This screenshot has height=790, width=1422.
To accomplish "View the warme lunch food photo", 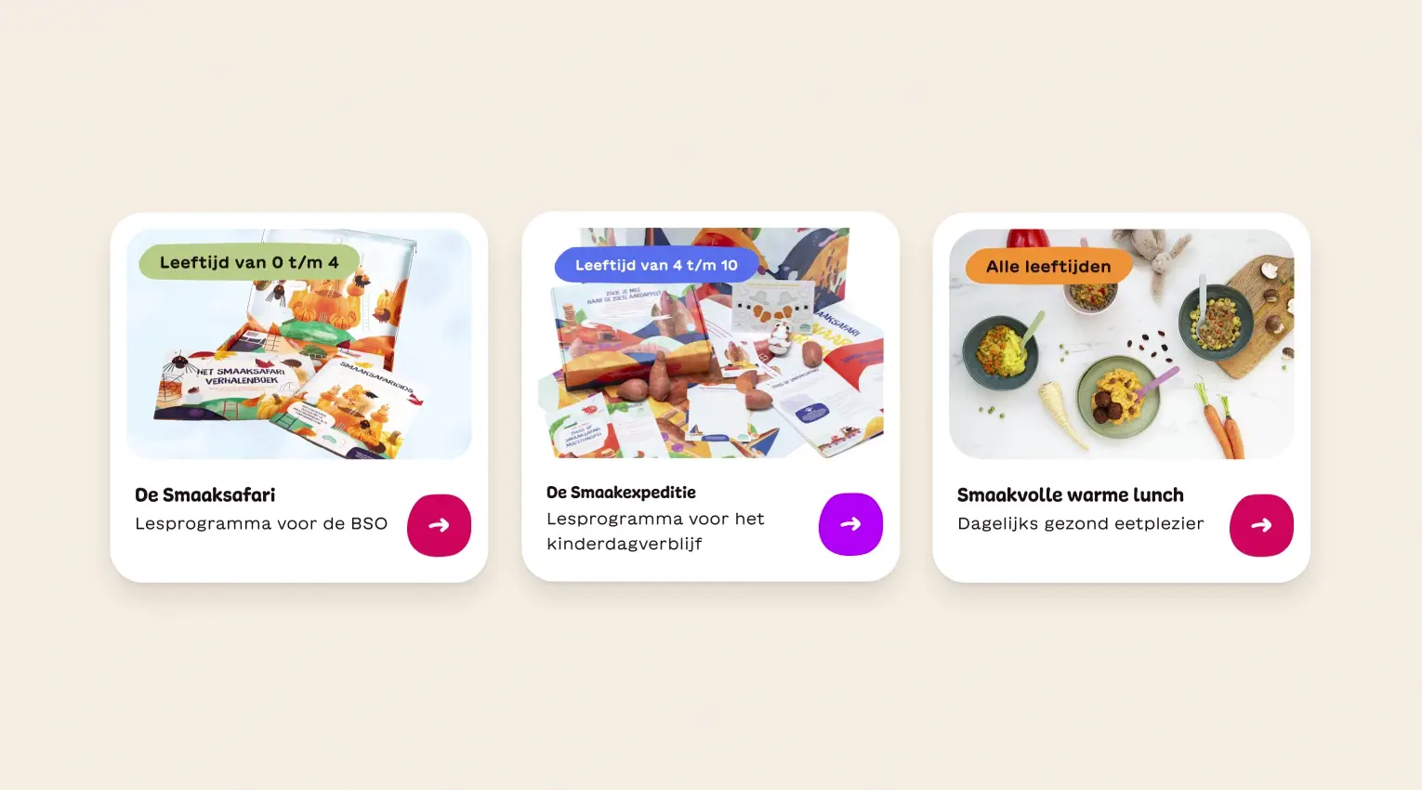I will click(x=1122, y=344).
